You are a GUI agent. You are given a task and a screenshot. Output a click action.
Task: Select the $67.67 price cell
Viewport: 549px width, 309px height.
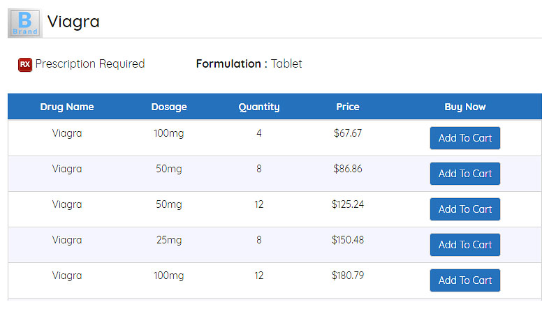(348, 133)
